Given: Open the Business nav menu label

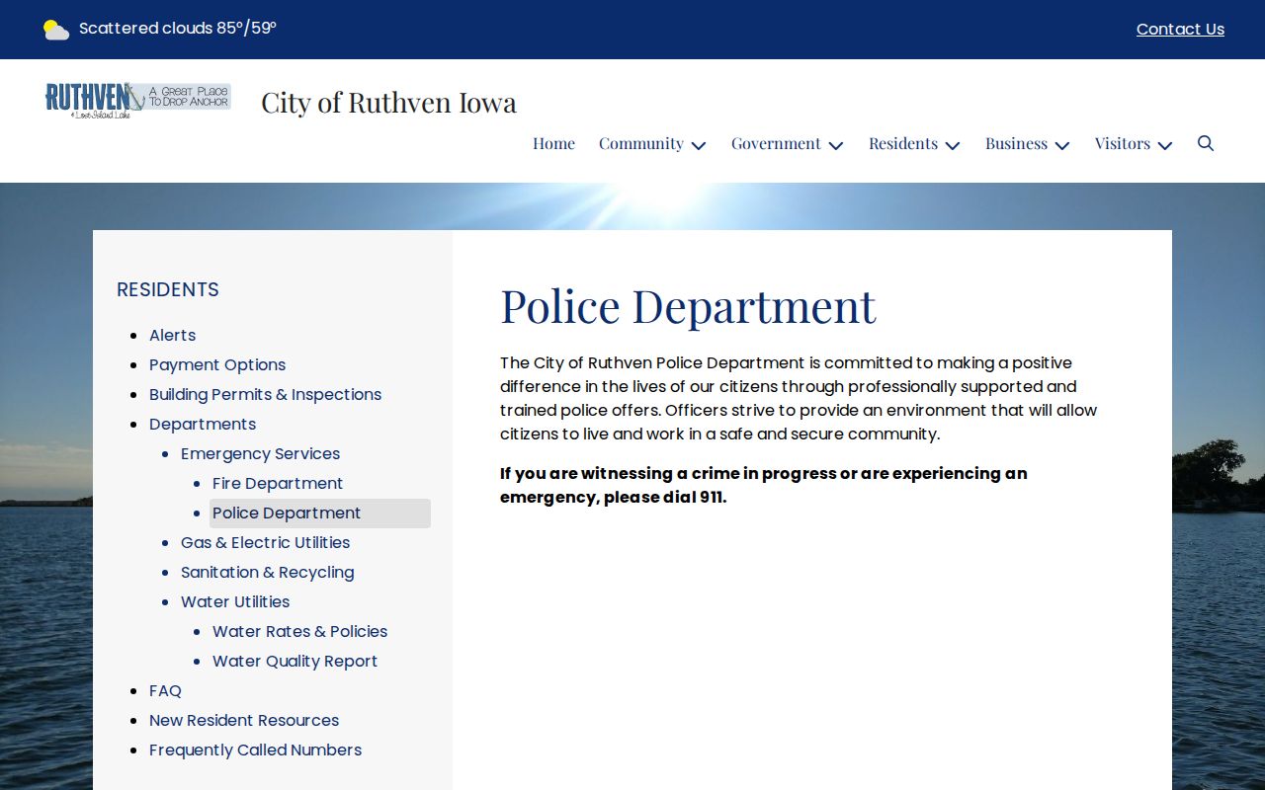Looking at the screenshot, I should point(1016,143).
